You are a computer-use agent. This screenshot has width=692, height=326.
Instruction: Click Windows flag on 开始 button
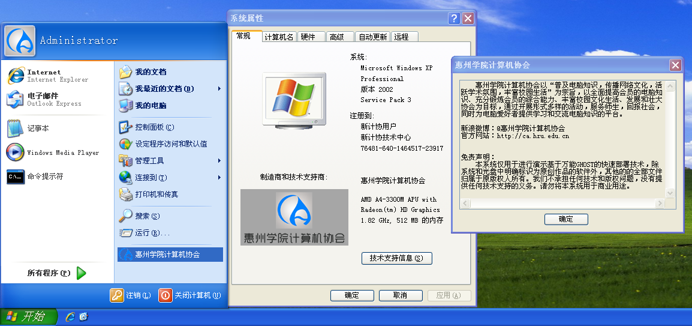pos(12,316)
